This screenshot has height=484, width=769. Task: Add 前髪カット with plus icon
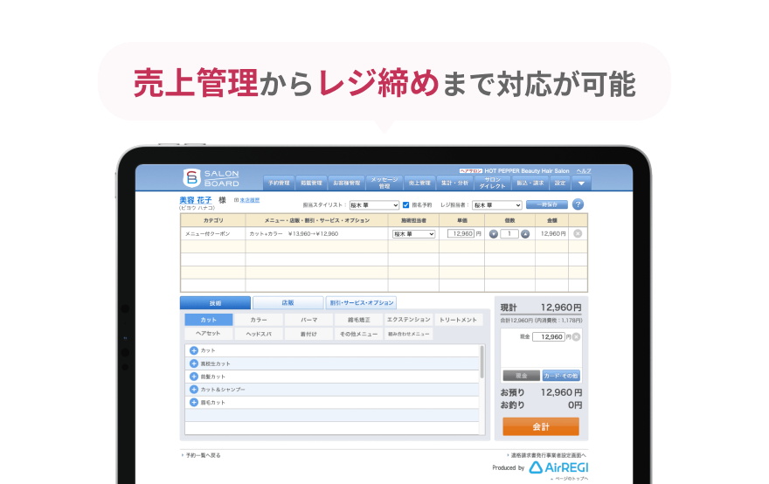pyautogui.click(x=194, y=377)
